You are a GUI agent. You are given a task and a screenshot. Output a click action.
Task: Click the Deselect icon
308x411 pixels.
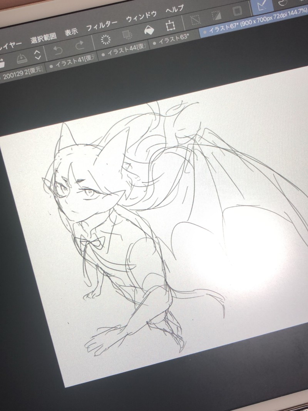point(195,19)
